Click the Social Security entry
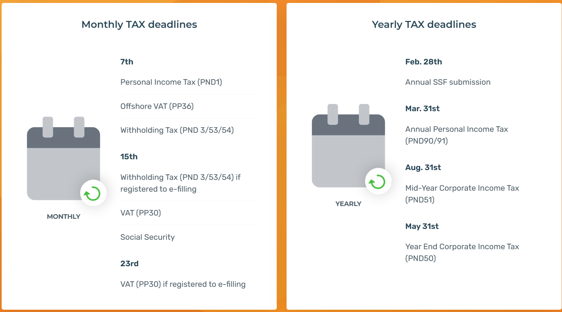Viewport: 562px width, 312px height. point(147,237)
